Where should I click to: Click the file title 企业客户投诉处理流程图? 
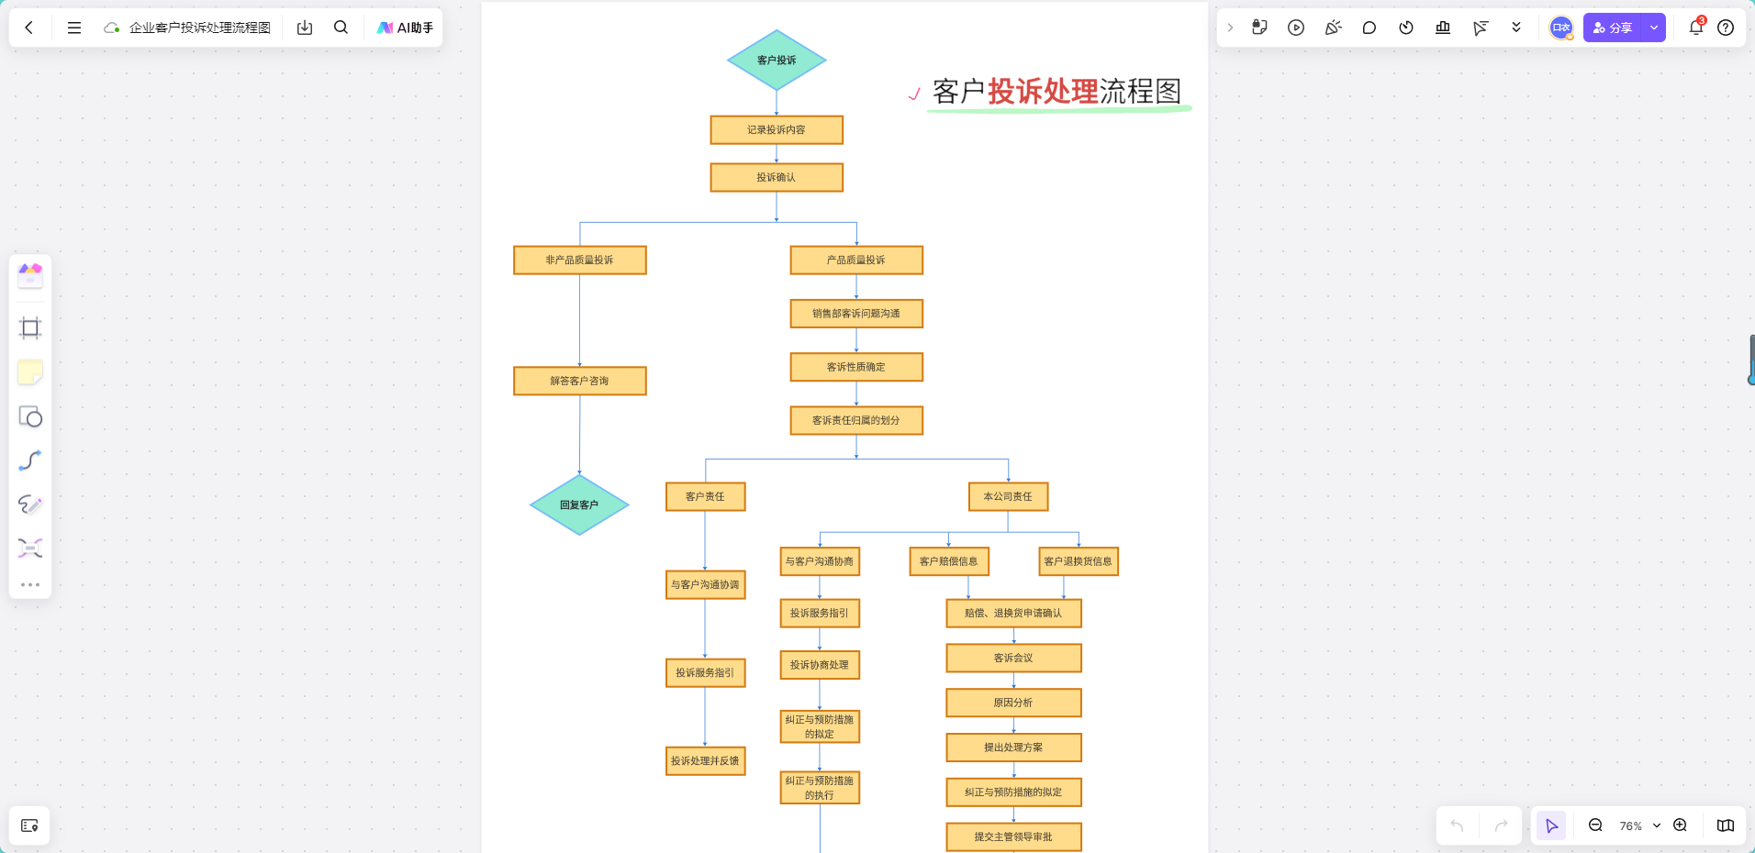pyautogui.click(x=200, y=28)
